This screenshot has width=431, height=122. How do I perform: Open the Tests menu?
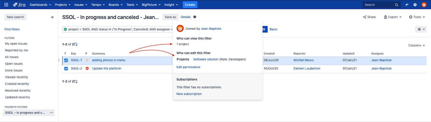(132, 5)
